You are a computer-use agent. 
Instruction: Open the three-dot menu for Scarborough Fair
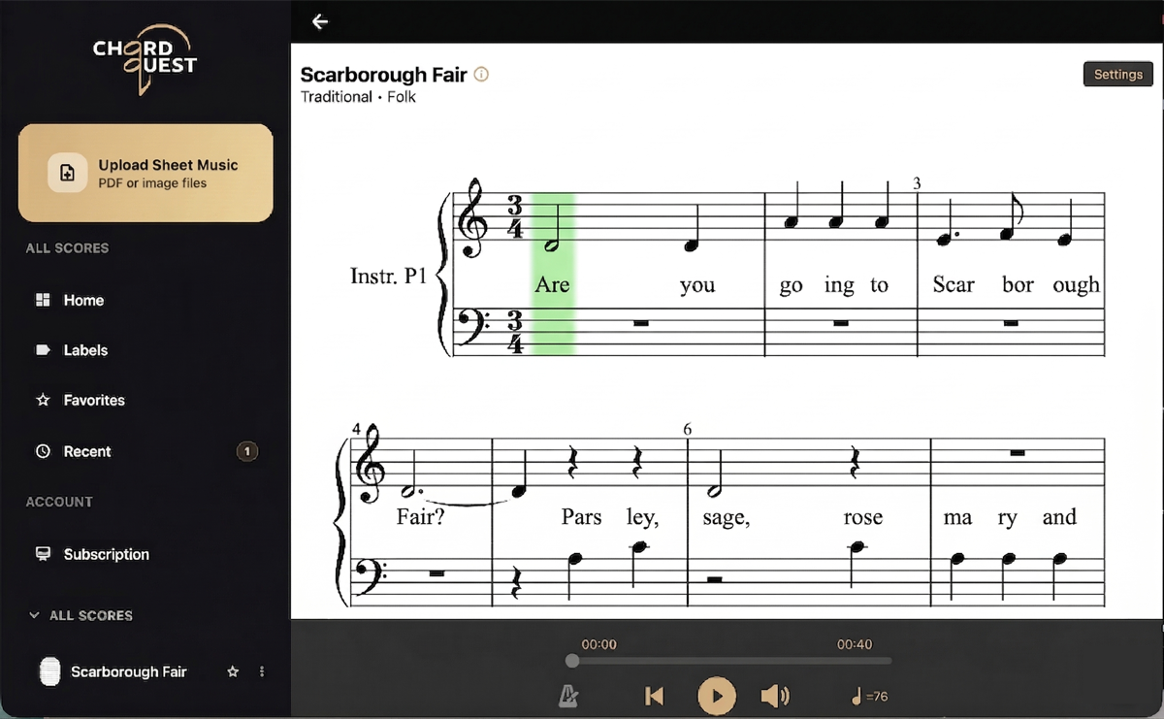coord(260,671)
